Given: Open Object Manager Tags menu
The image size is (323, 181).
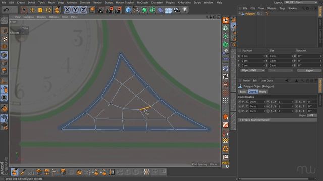Looking at the screenshot, I should [282, 8].
